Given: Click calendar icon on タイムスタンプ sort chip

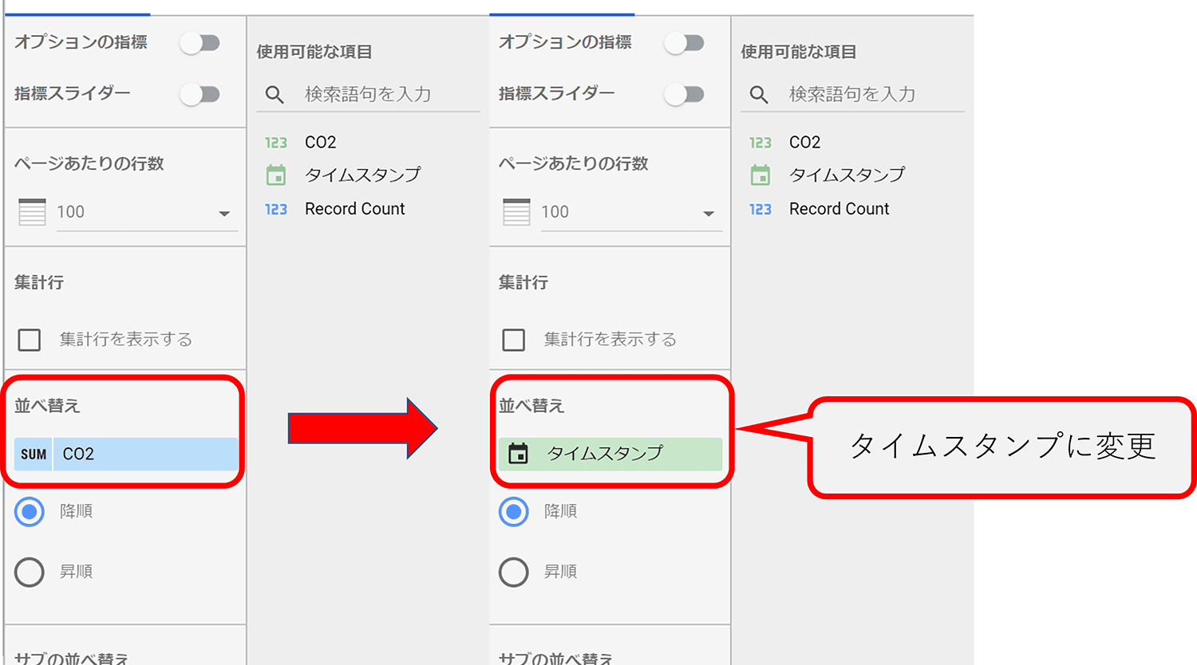Looking at the screenshot, I should tap(519, 454).
